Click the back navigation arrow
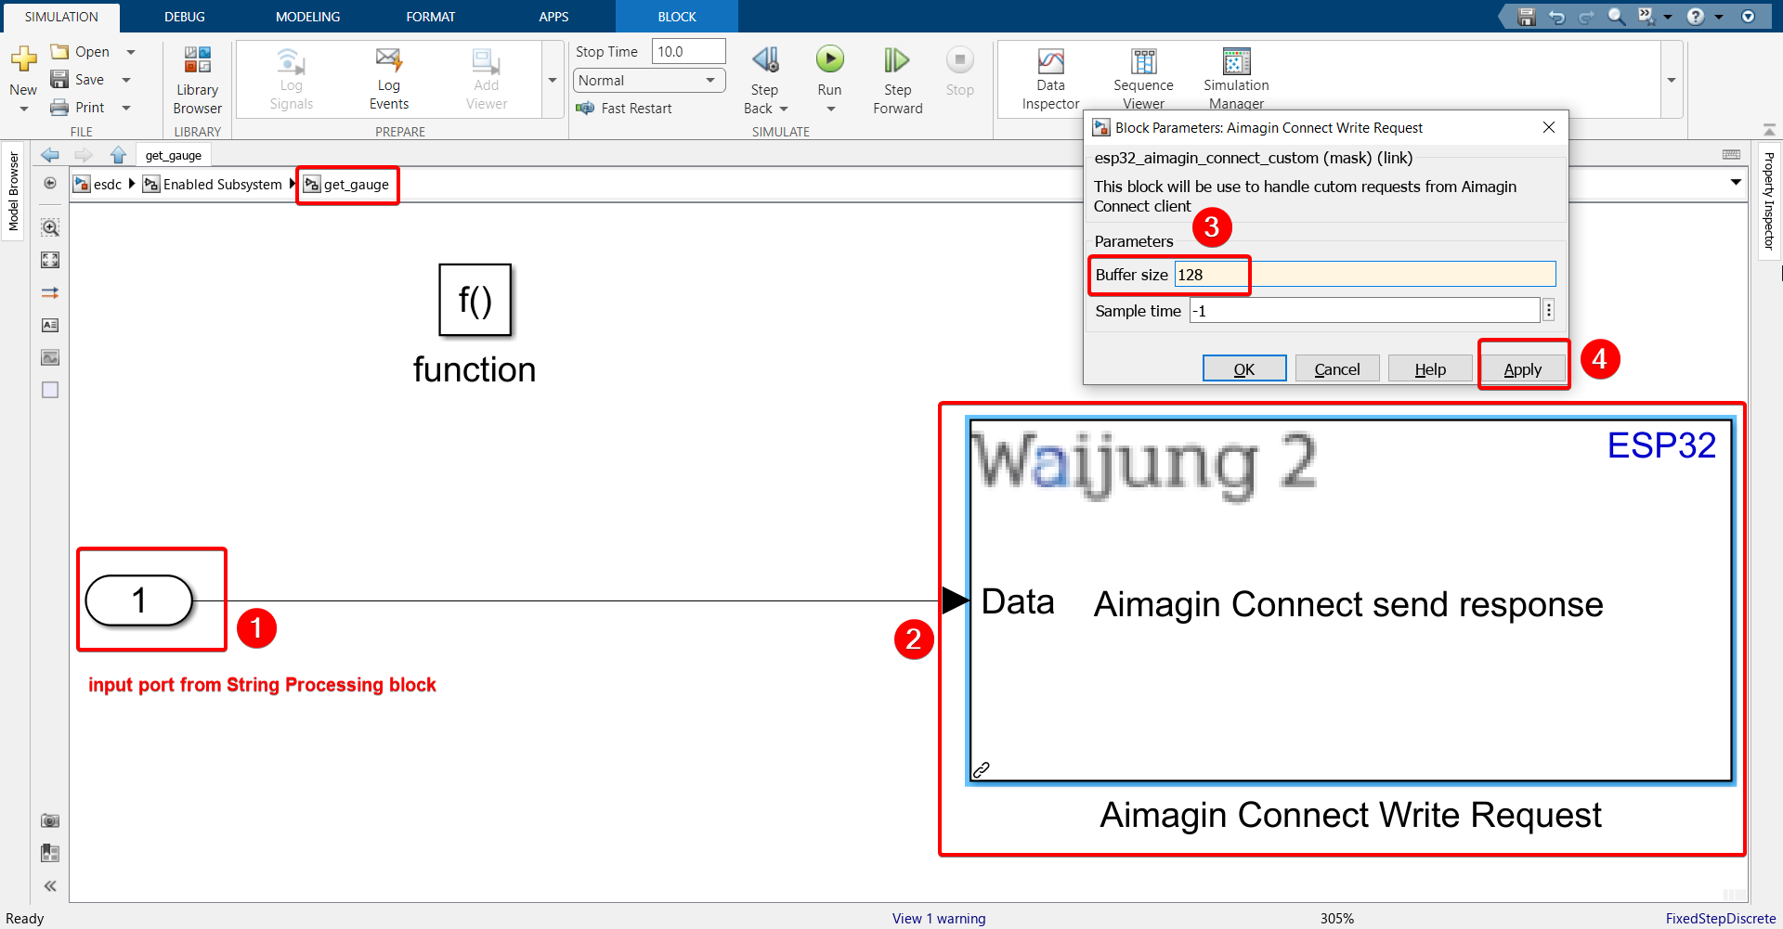Screen dimensions: 1783x929 point(50,155)
